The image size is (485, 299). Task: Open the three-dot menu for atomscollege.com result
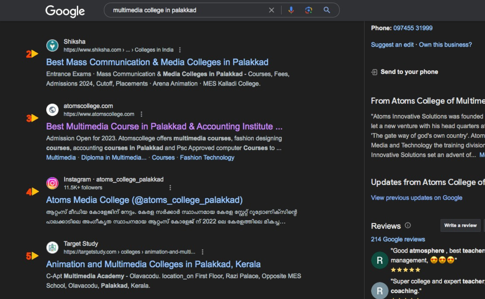(x=141, y=114)
